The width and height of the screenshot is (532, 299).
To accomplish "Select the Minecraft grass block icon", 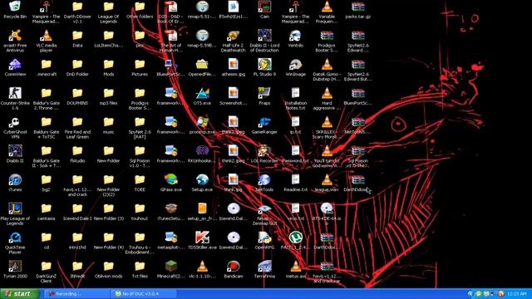I will click(x=170, y=266).
